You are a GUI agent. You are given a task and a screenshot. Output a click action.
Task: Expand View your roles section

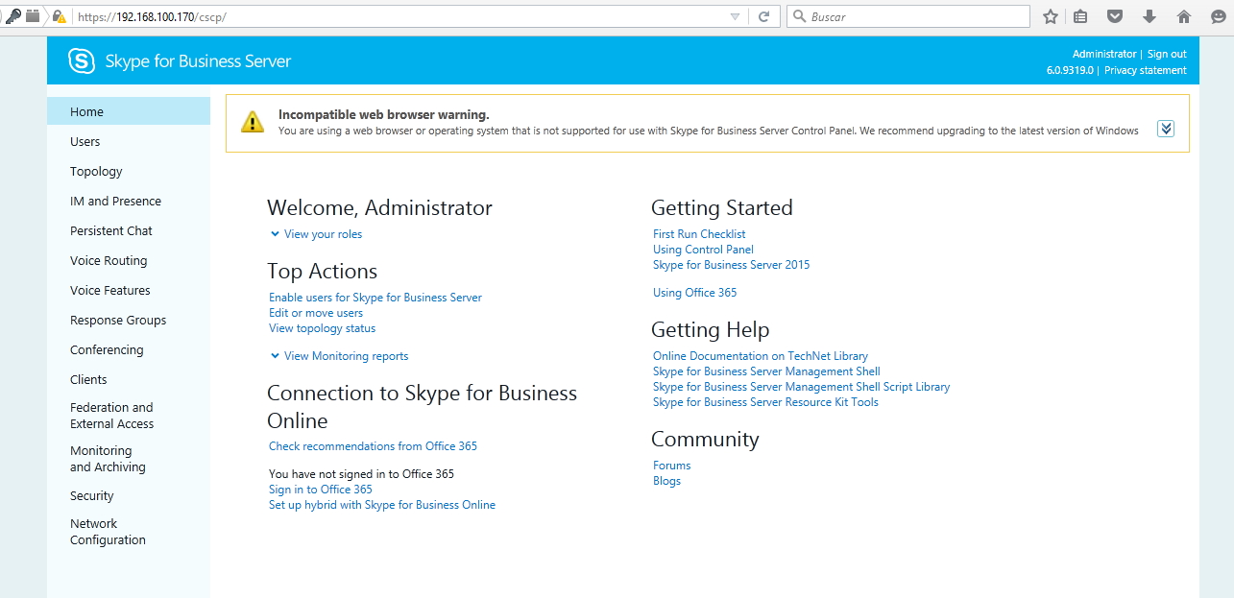(x=315, y=234)
